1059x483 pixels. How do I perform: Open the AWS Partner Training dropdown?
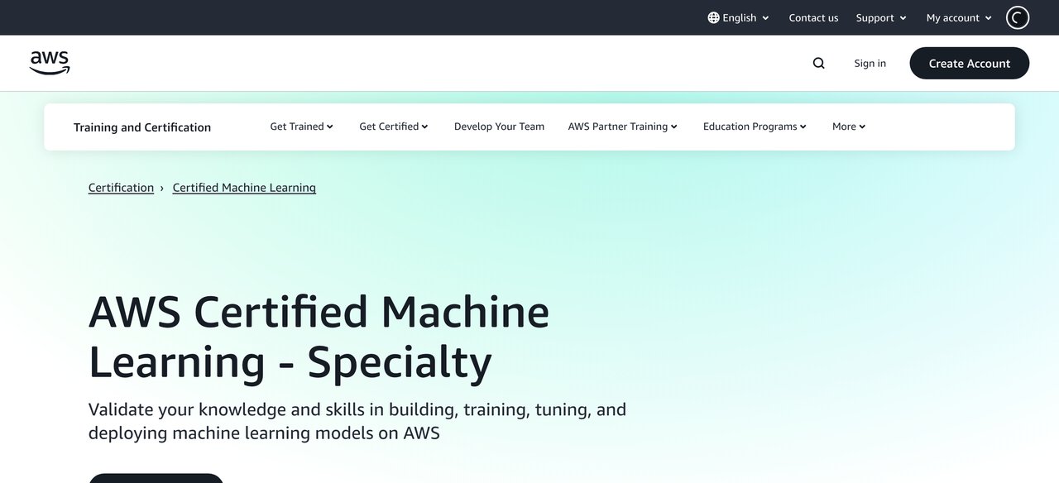click(622, 127)
